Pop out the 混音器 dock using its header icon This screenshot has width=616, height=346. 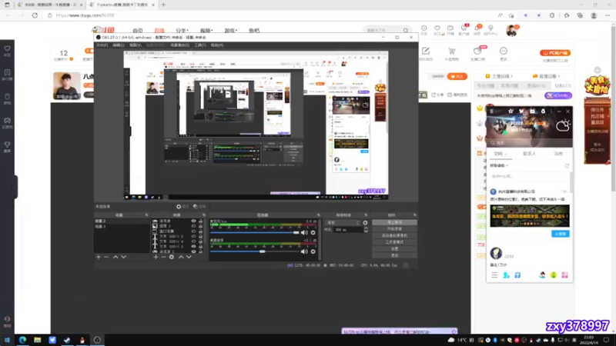(x=319, y=215)
